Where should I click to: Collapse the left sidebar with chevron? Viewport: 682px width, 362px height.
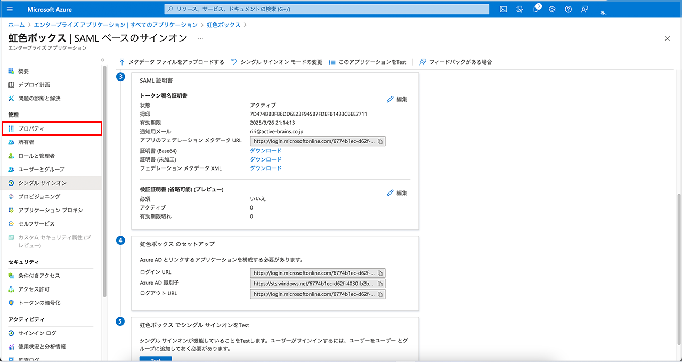click(x=103, y=60)
